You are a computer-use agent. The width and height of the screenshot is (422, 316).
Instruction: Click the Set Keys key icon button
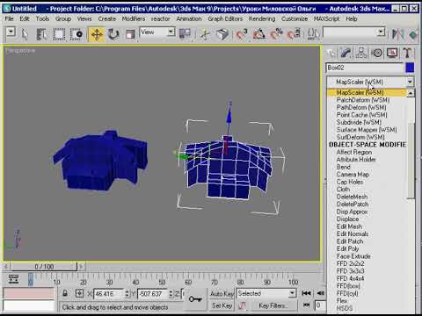click(195, 299)
